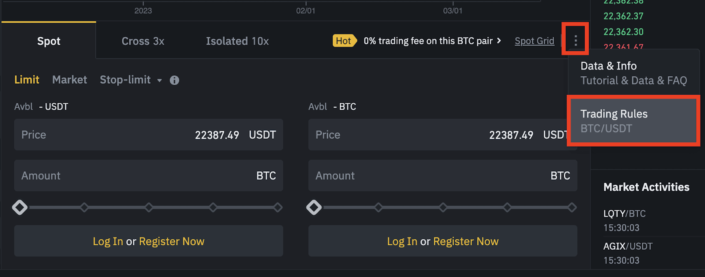The width and height of the screenshot is (705, 277).
Task: Open the Isolated 10x margin tab
Action: tap(237, 41)
